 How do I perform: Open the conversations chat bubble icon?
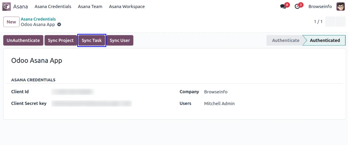point(283,7)
